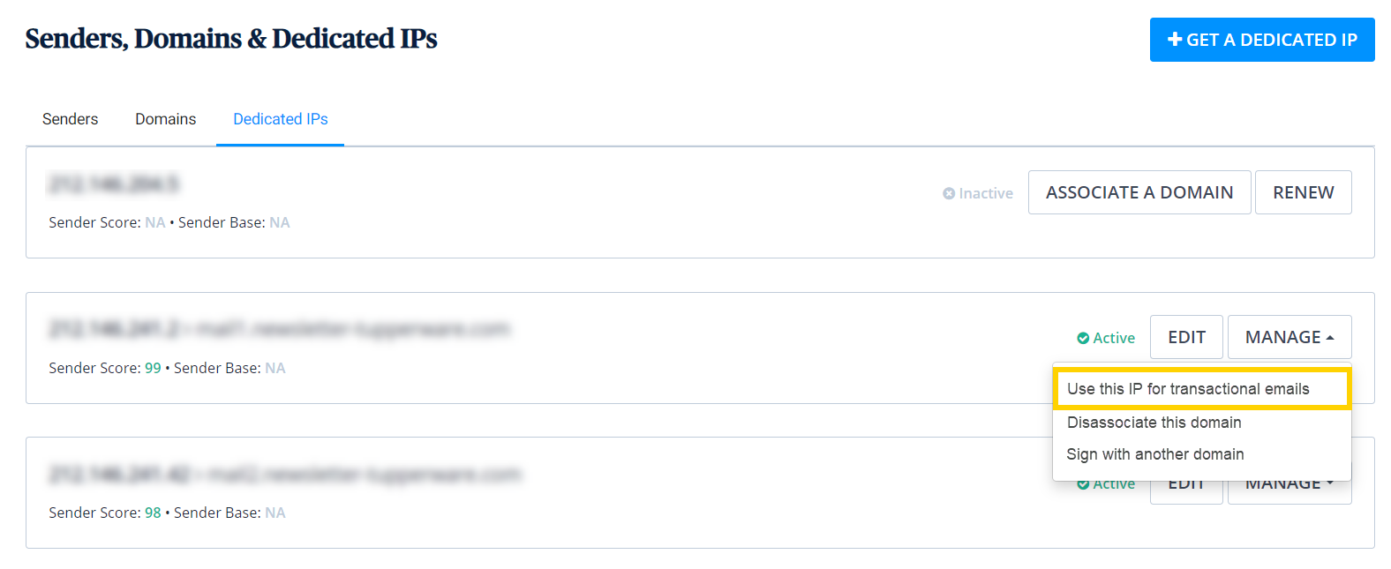
Task: Click Associate a Domain button
Action: 1139,192
